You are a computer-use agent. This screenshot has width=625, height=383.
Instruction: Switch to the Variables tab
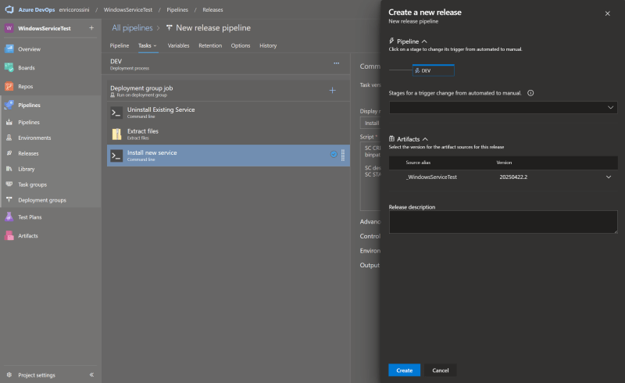pos(179,46)
